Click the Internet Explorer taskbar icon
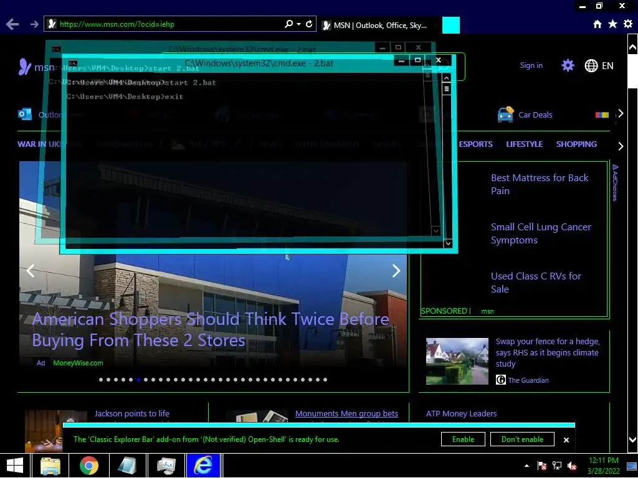The height and width of the screenshot is (478, 638). (x=202, y=466)
